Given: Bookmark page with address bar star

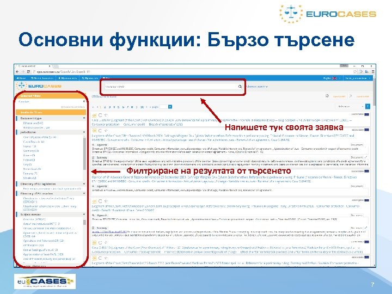Looking at the screenshot, I should 355,72.
